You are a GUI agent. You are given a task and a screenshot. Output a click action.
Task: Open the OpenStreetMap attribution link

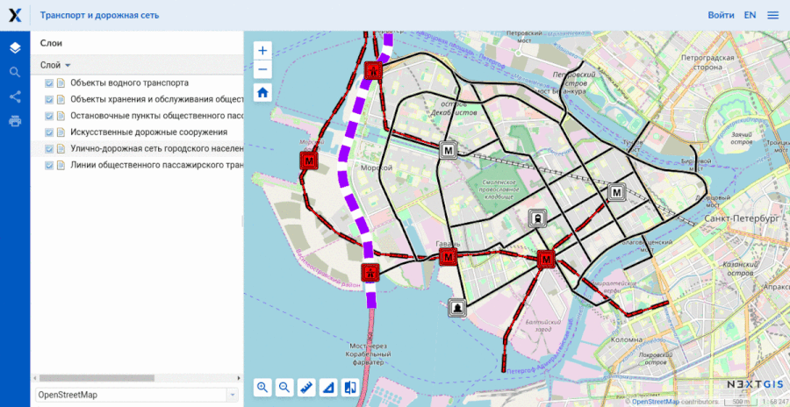pyautogui.click(x=655, y=402)
